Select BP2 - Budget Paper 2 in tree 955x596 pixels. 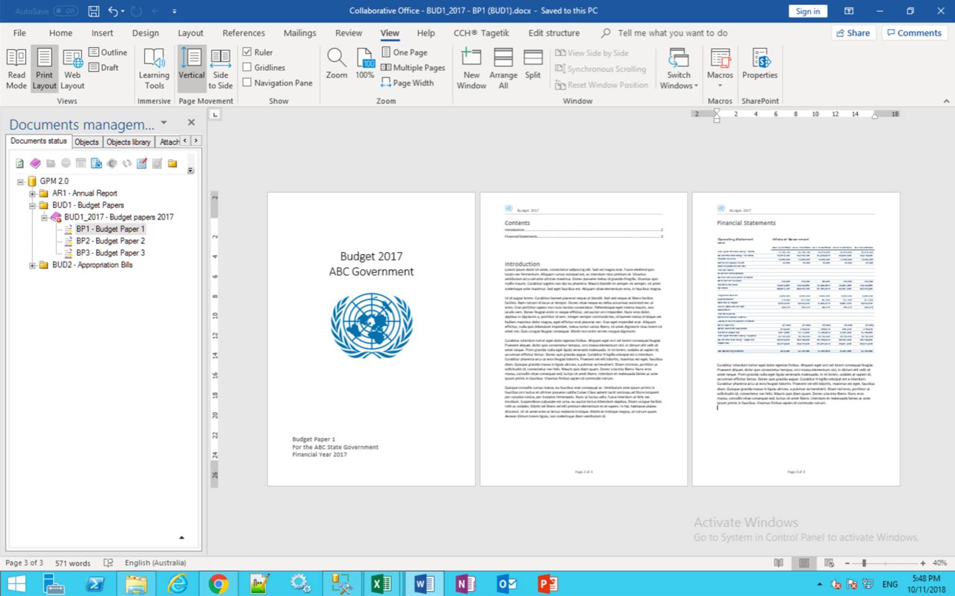coord(110,241)
